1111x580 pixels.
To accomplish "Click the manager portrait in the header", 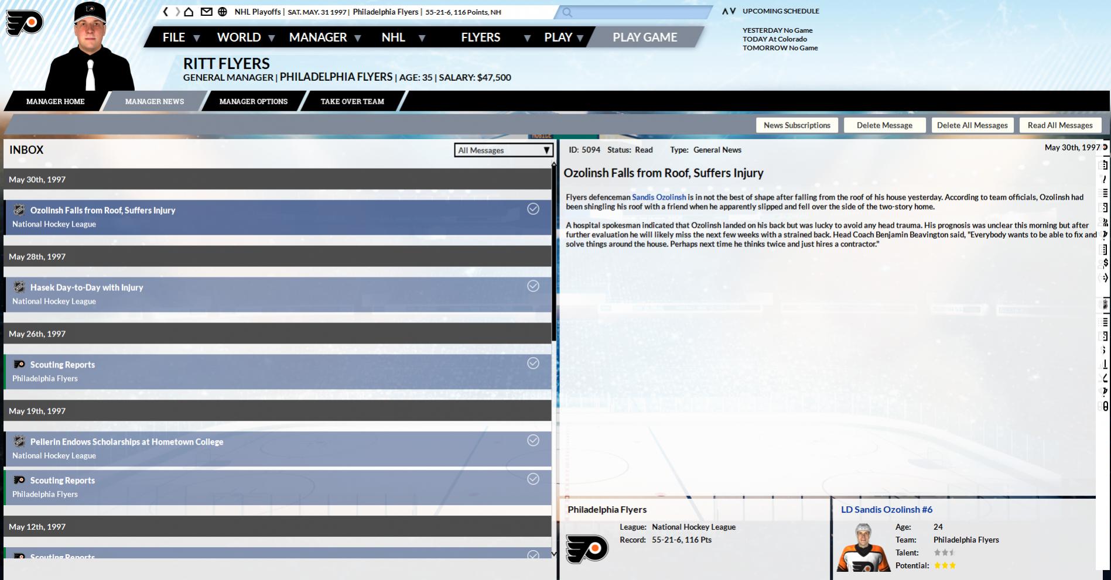I will tap(90, 47).
